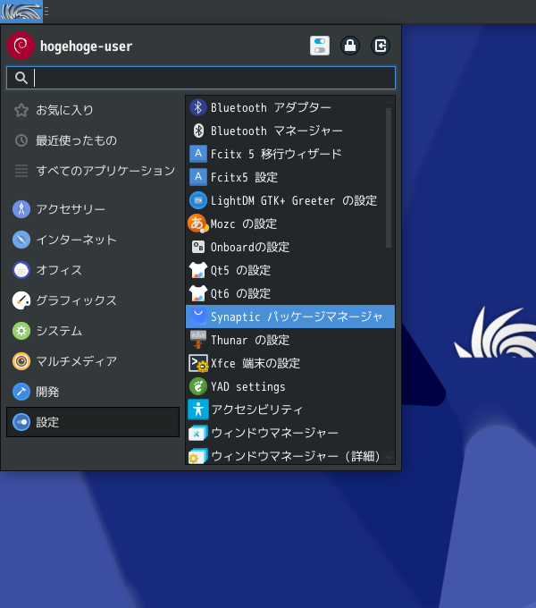The height and width of the screenshot is (608, 536).
Task: Launch Synaptic パッケージマネージャ icon
Action: pyautogui.click(x=198, y=317)
